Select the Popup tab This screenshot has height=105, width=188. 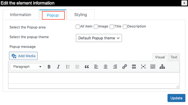point(53,15)
